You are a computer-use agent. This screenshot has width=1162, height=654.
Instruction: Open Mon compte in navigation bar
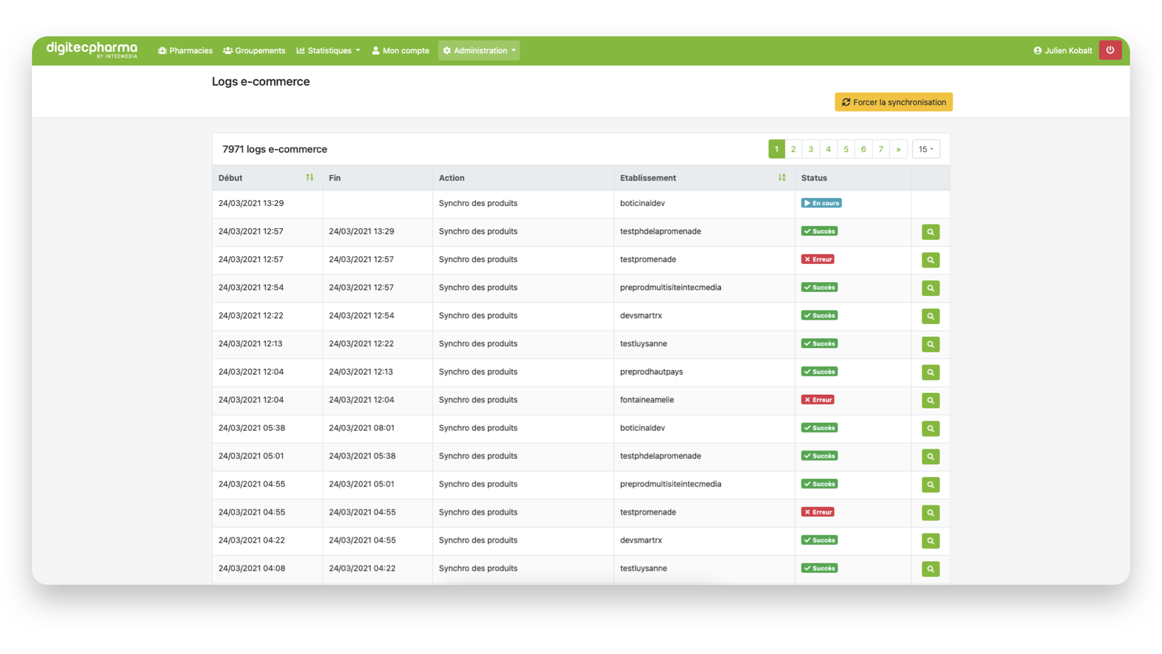point(400,51)
